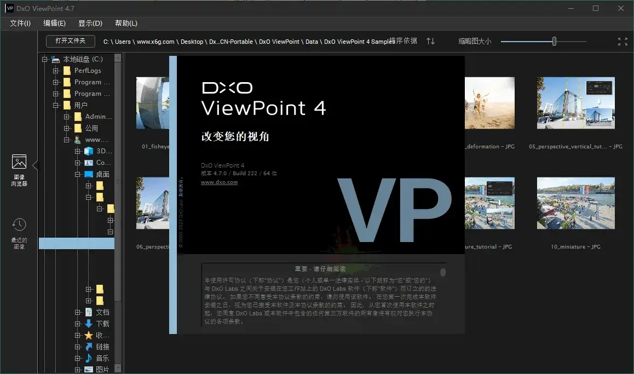Select the 10_miniature JPG thumbnail
634x374 pixels.
point(575,203)
